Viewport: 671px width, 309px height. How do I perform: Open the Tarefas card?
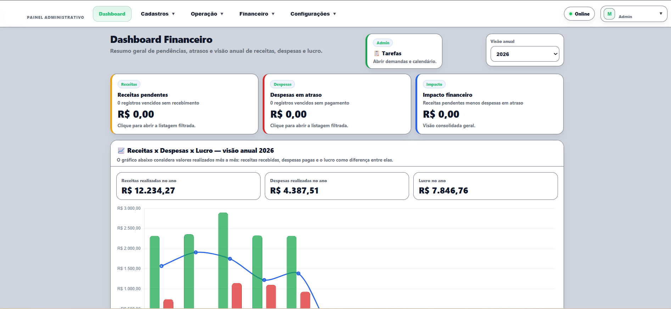point(404,51)
